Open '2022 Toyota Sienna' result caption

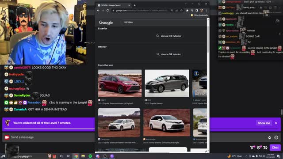click(x=153, y=103)
